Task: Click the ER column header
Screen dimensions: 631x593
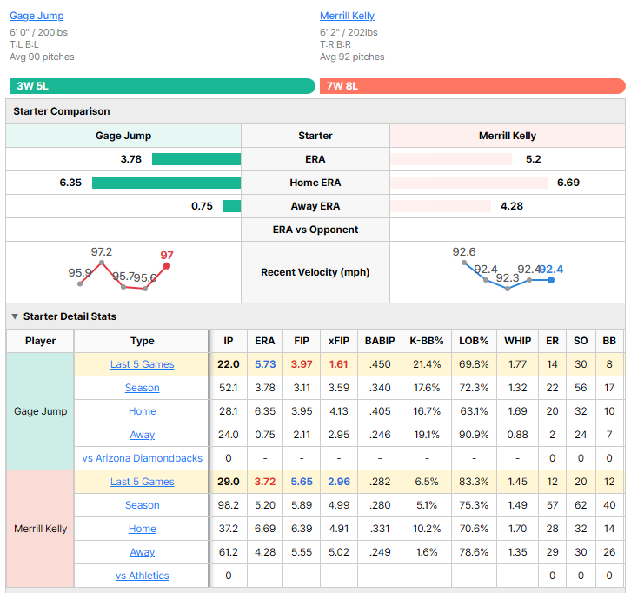Action: click(x=552, y=341)
